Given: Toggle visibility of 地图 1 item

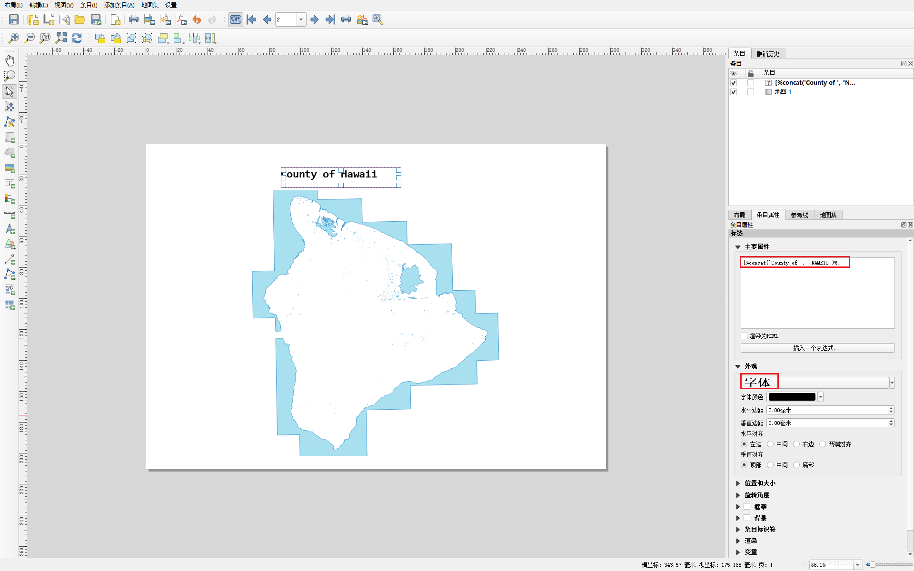Looking at the screenshot, I should tap(734, 92).
